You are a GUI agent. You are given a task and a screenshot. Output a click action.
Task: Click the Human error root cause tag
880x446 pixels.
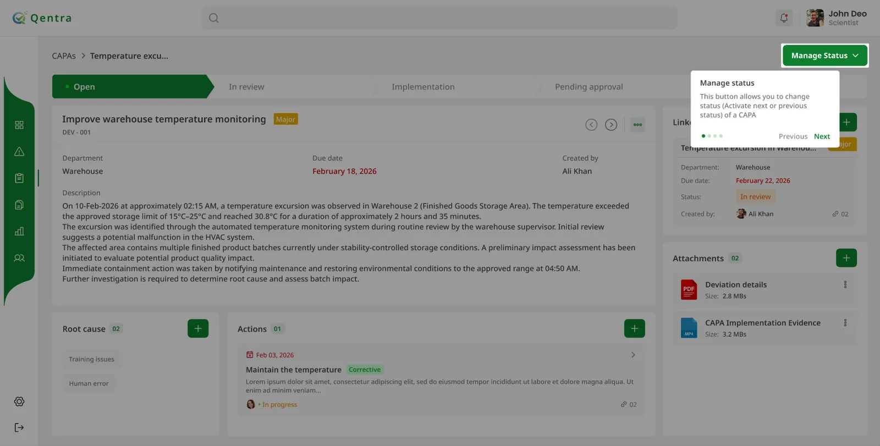coord(89,383)
